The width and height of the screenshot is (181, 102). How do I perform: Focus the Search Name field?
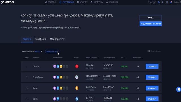[x=156, y=51]
